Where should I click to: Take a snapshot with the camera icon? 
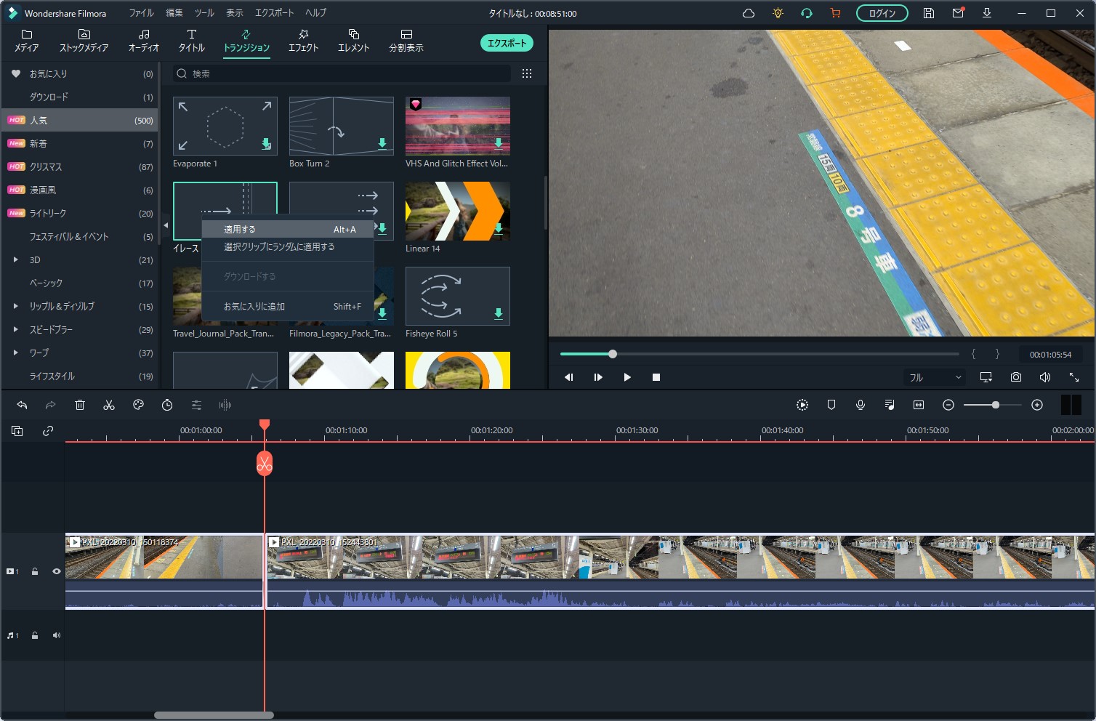1015,377
